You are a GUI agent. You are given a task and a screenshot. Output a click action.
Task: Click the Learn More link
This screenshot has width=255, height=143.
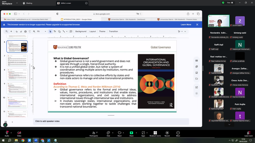coord(186,25)
